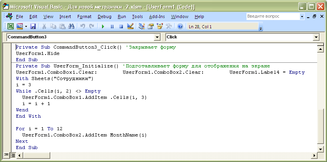Run the macro with the green play icon
Screen dimensions: 327x162
pos(103,27)
